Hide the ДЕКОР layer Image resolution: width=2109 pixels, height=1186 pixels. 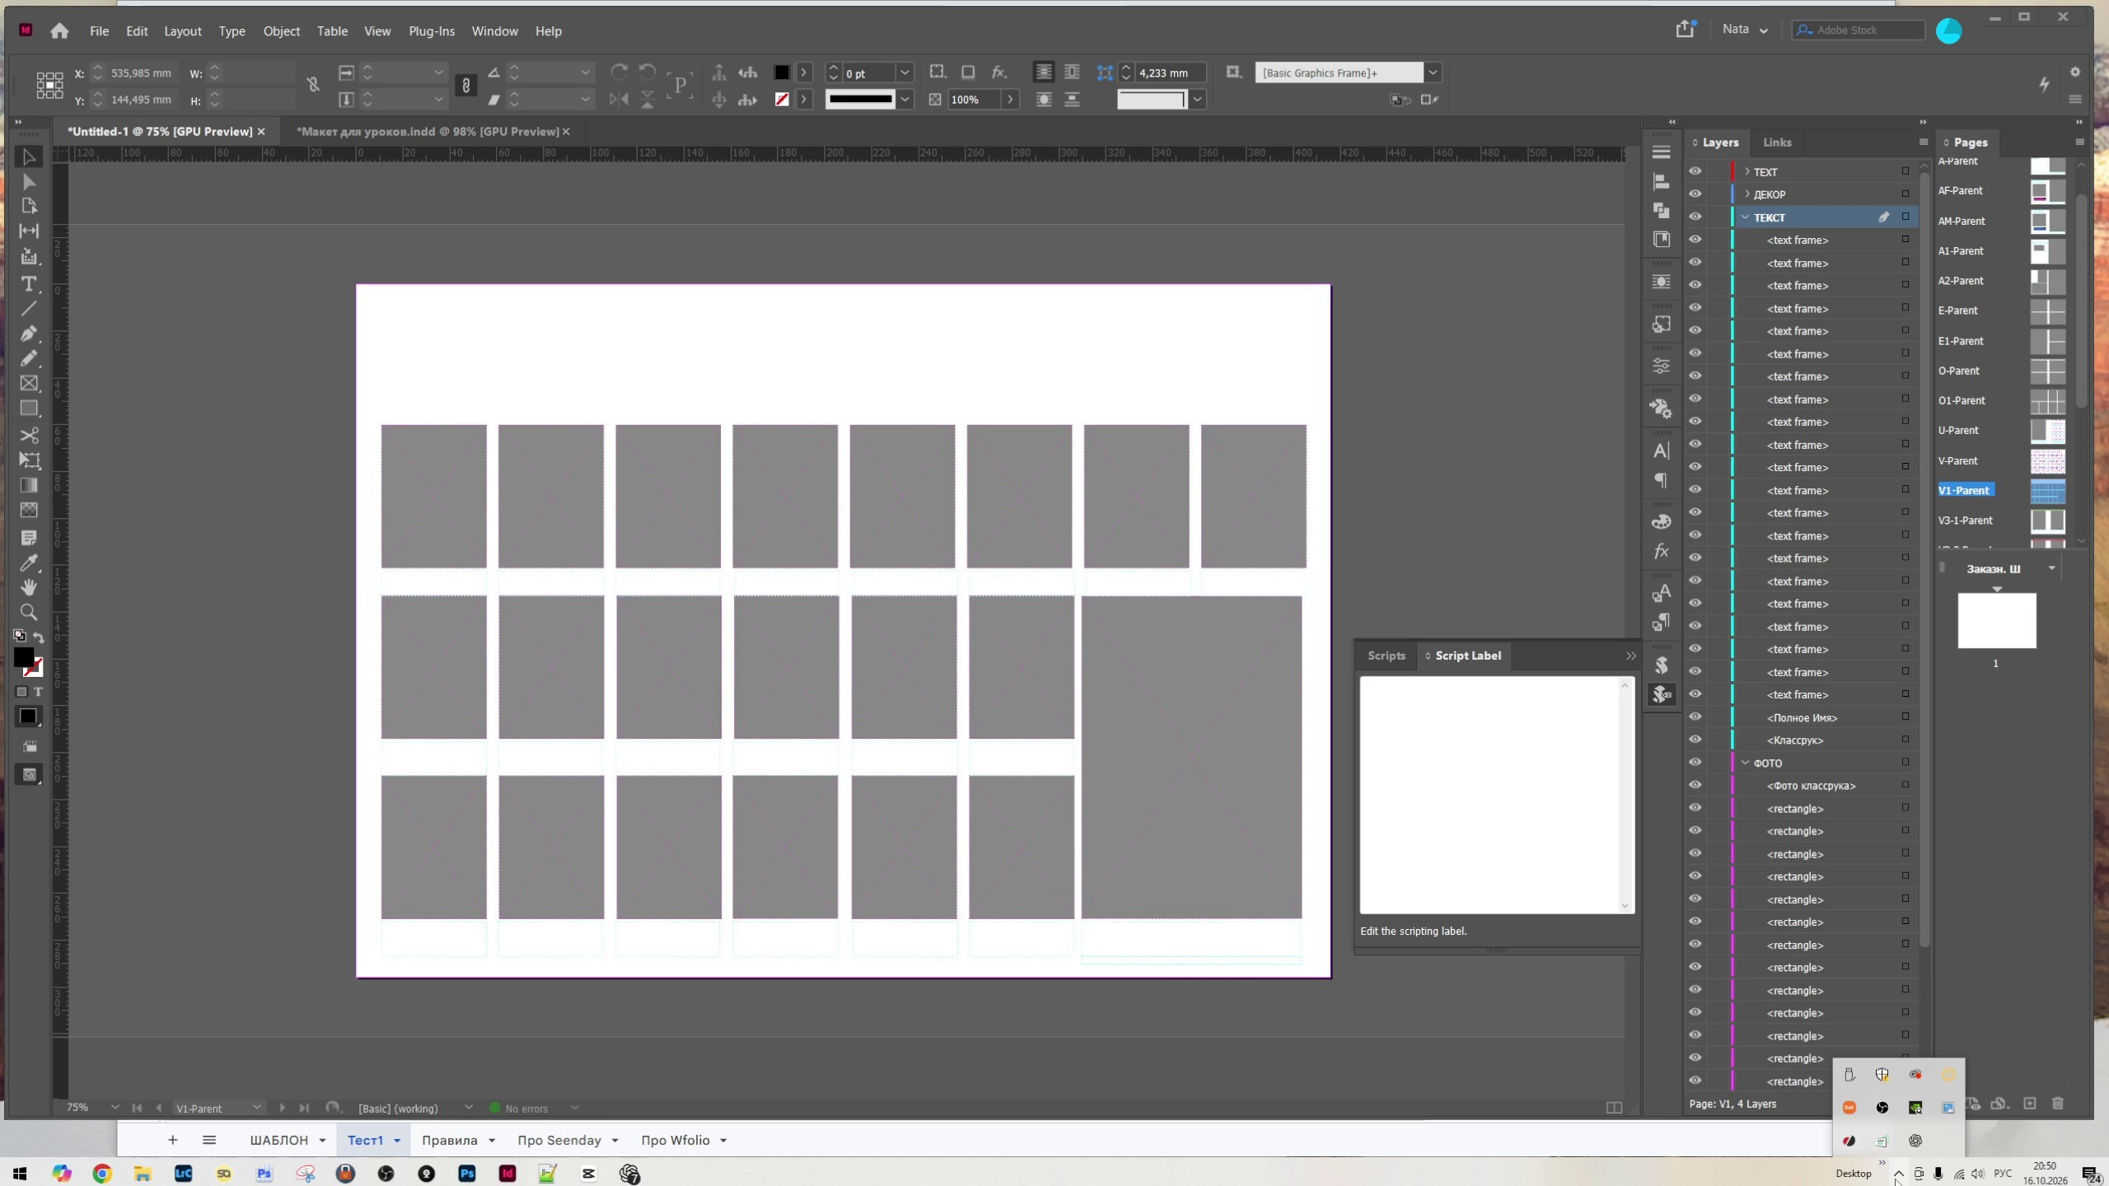pyautogui.click(x=1695, y=194)
